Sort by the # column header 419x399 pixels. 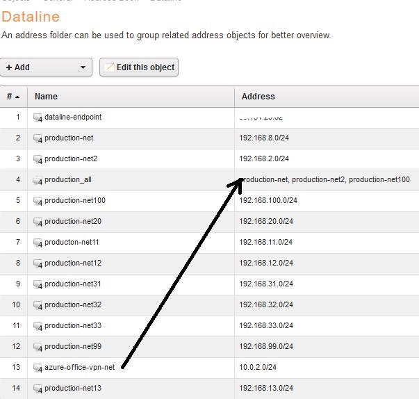[13, 97]
